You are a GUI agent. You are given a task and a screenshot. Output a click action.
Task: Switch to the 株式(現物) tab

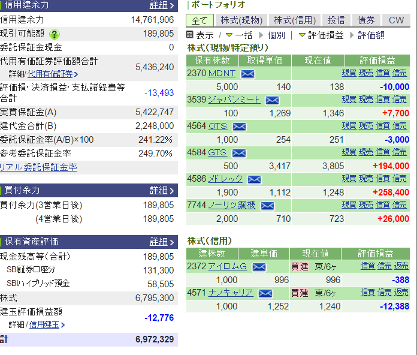[241, 20]
